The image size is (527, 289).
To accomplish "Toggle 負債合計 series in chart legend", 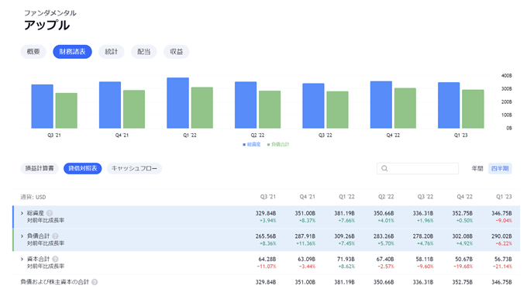I will point(278,144).
